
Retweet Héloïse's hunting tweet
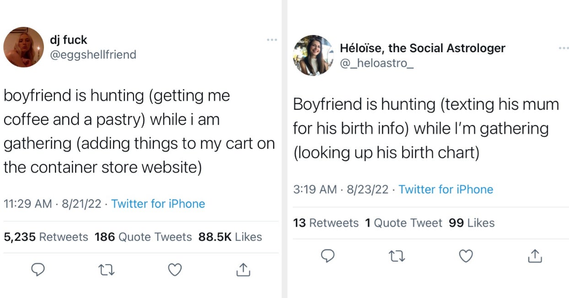coord(397,256)
